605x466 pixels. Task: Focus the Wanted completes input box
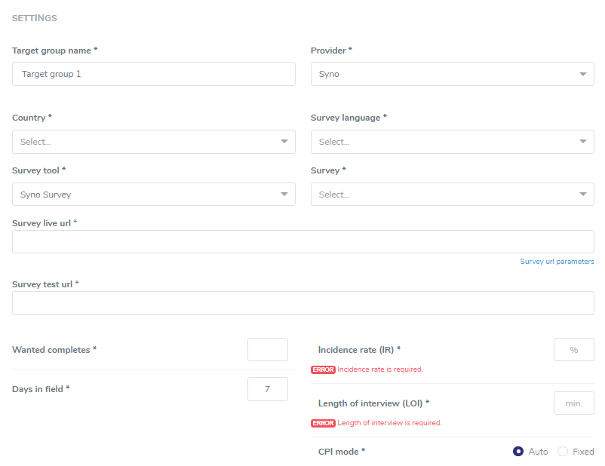(268, 350)
